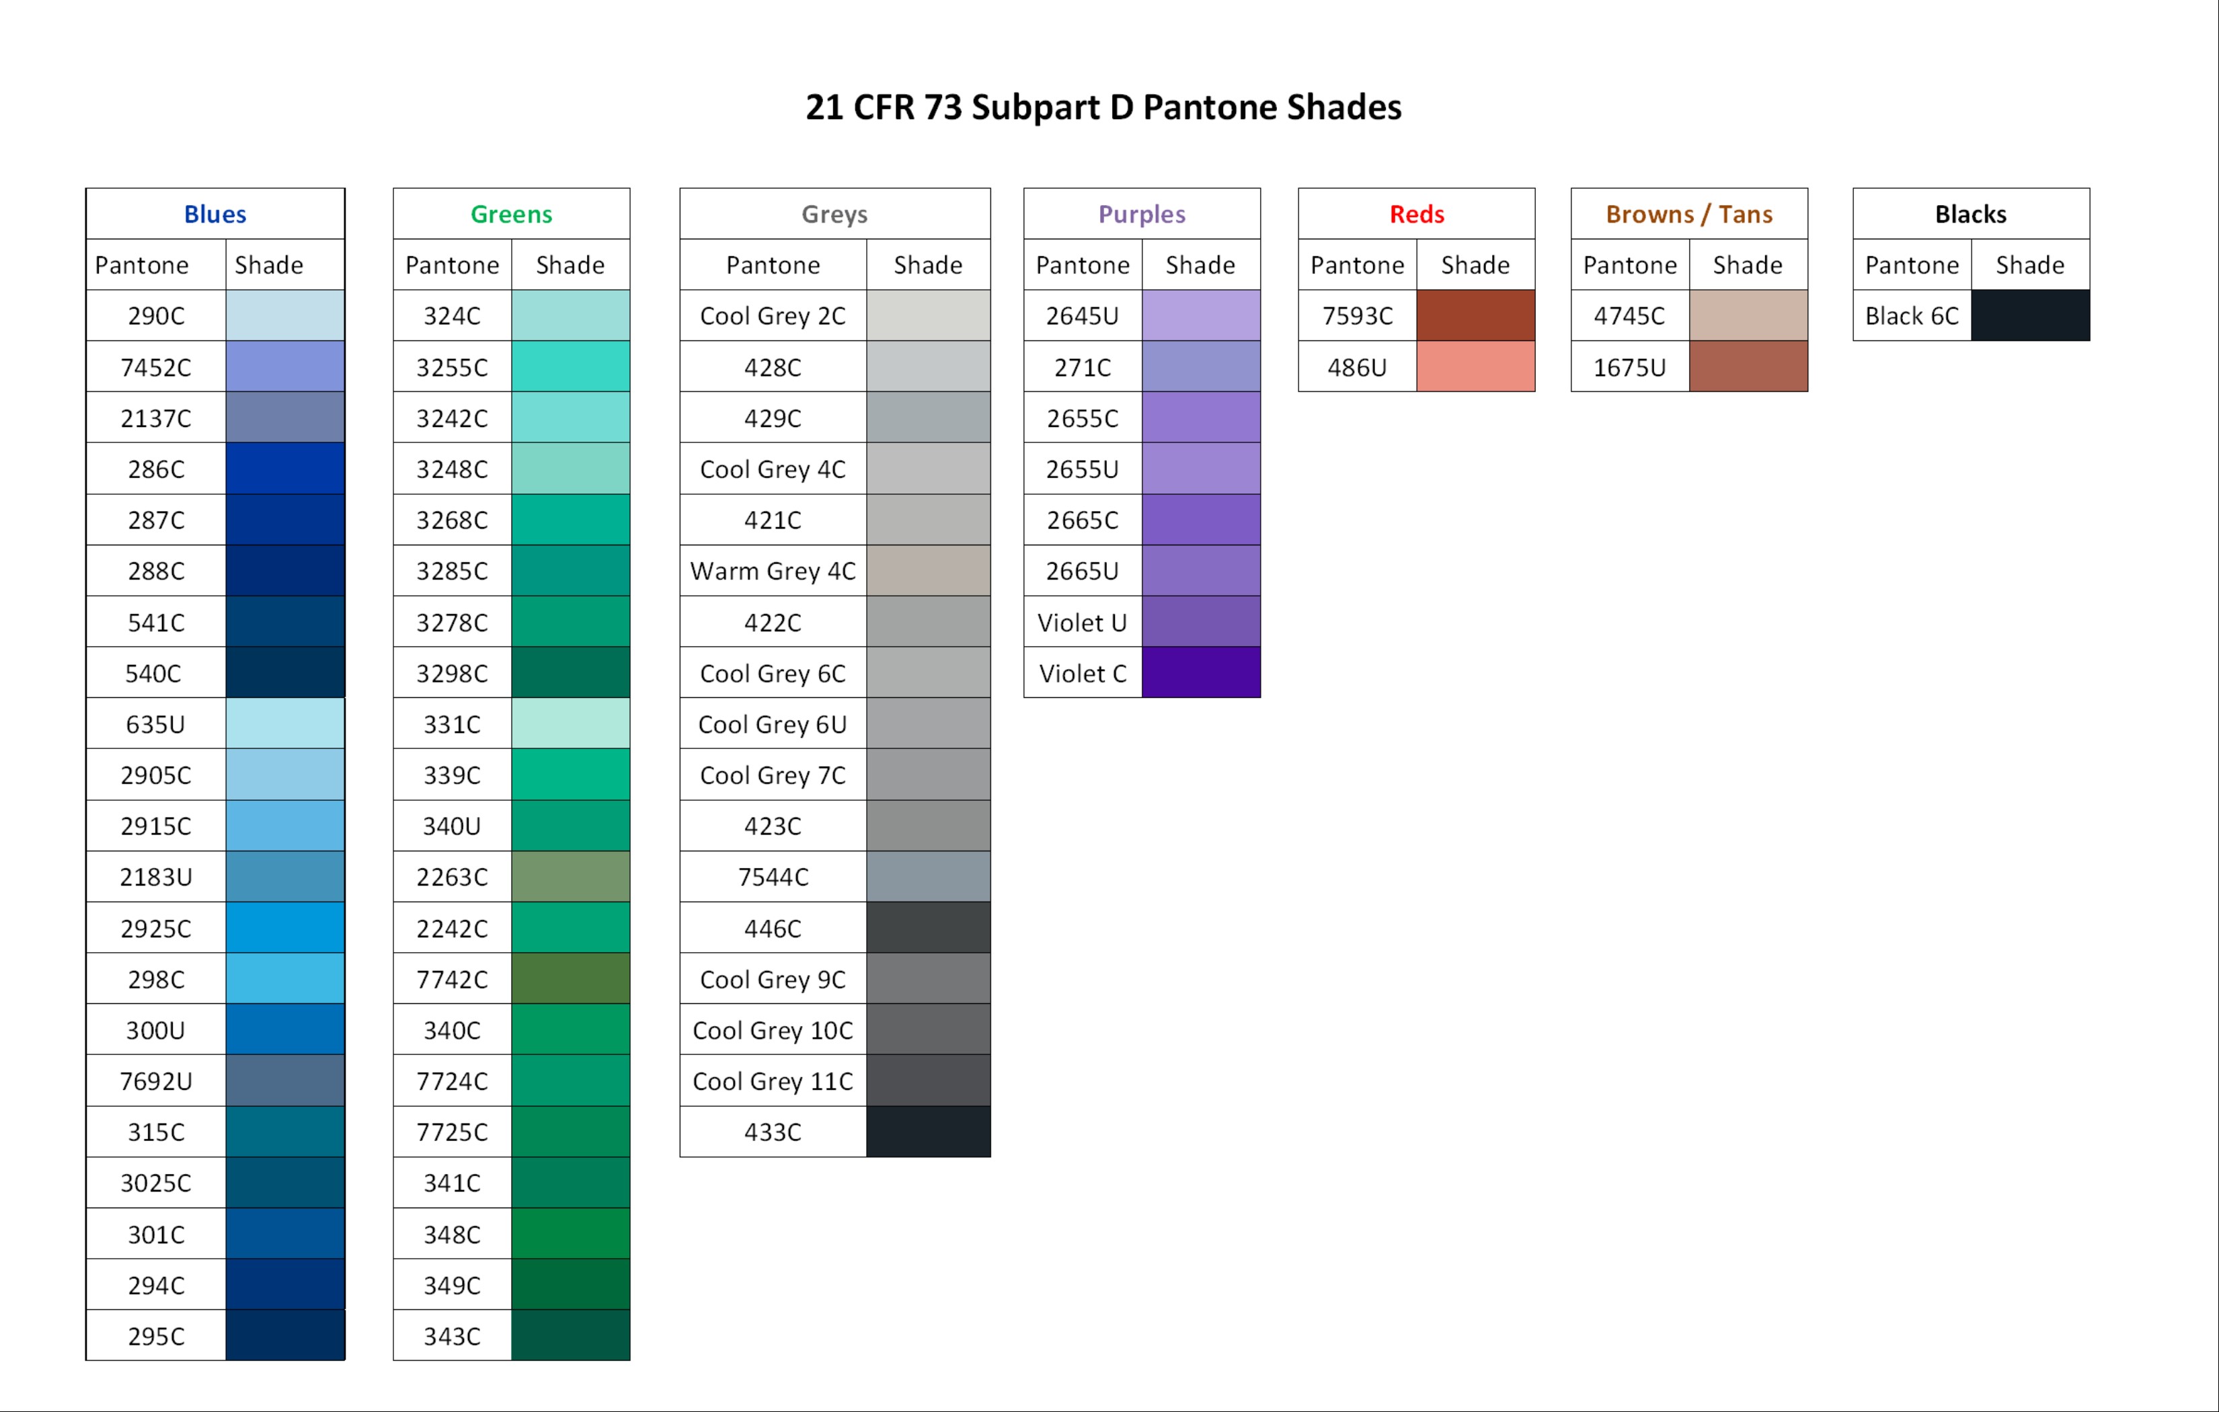Pick the 1675U brown swatch
The image size is (2219, 1412).
(1748, 367)
